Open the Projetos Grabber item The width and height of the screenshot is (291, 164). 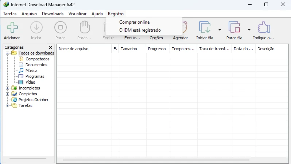point(33,100)
